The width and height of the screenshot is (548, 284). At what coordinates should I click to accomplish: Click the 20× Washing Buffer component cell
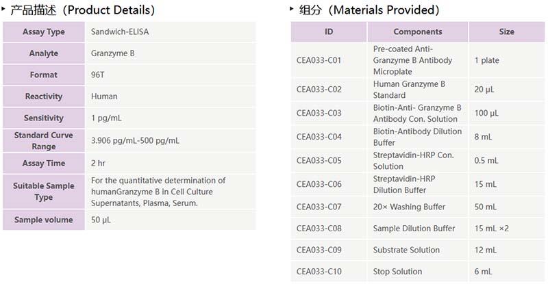(x=409, y=207)
